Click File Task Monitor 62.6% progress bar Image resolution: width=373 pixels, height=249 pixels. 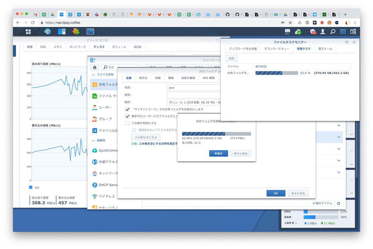pyautogui.click(x=277, y=73)
